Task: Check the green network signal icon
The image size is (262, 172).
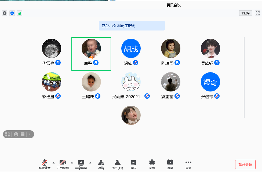Action: pyautogui.click(x=20, y=13)
